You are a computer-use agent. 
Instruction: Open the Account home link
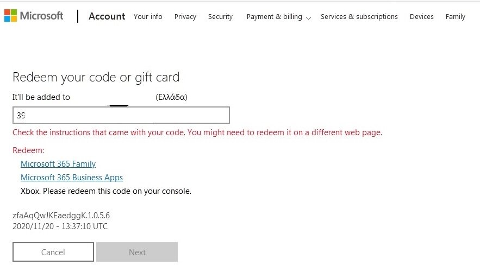107,16
